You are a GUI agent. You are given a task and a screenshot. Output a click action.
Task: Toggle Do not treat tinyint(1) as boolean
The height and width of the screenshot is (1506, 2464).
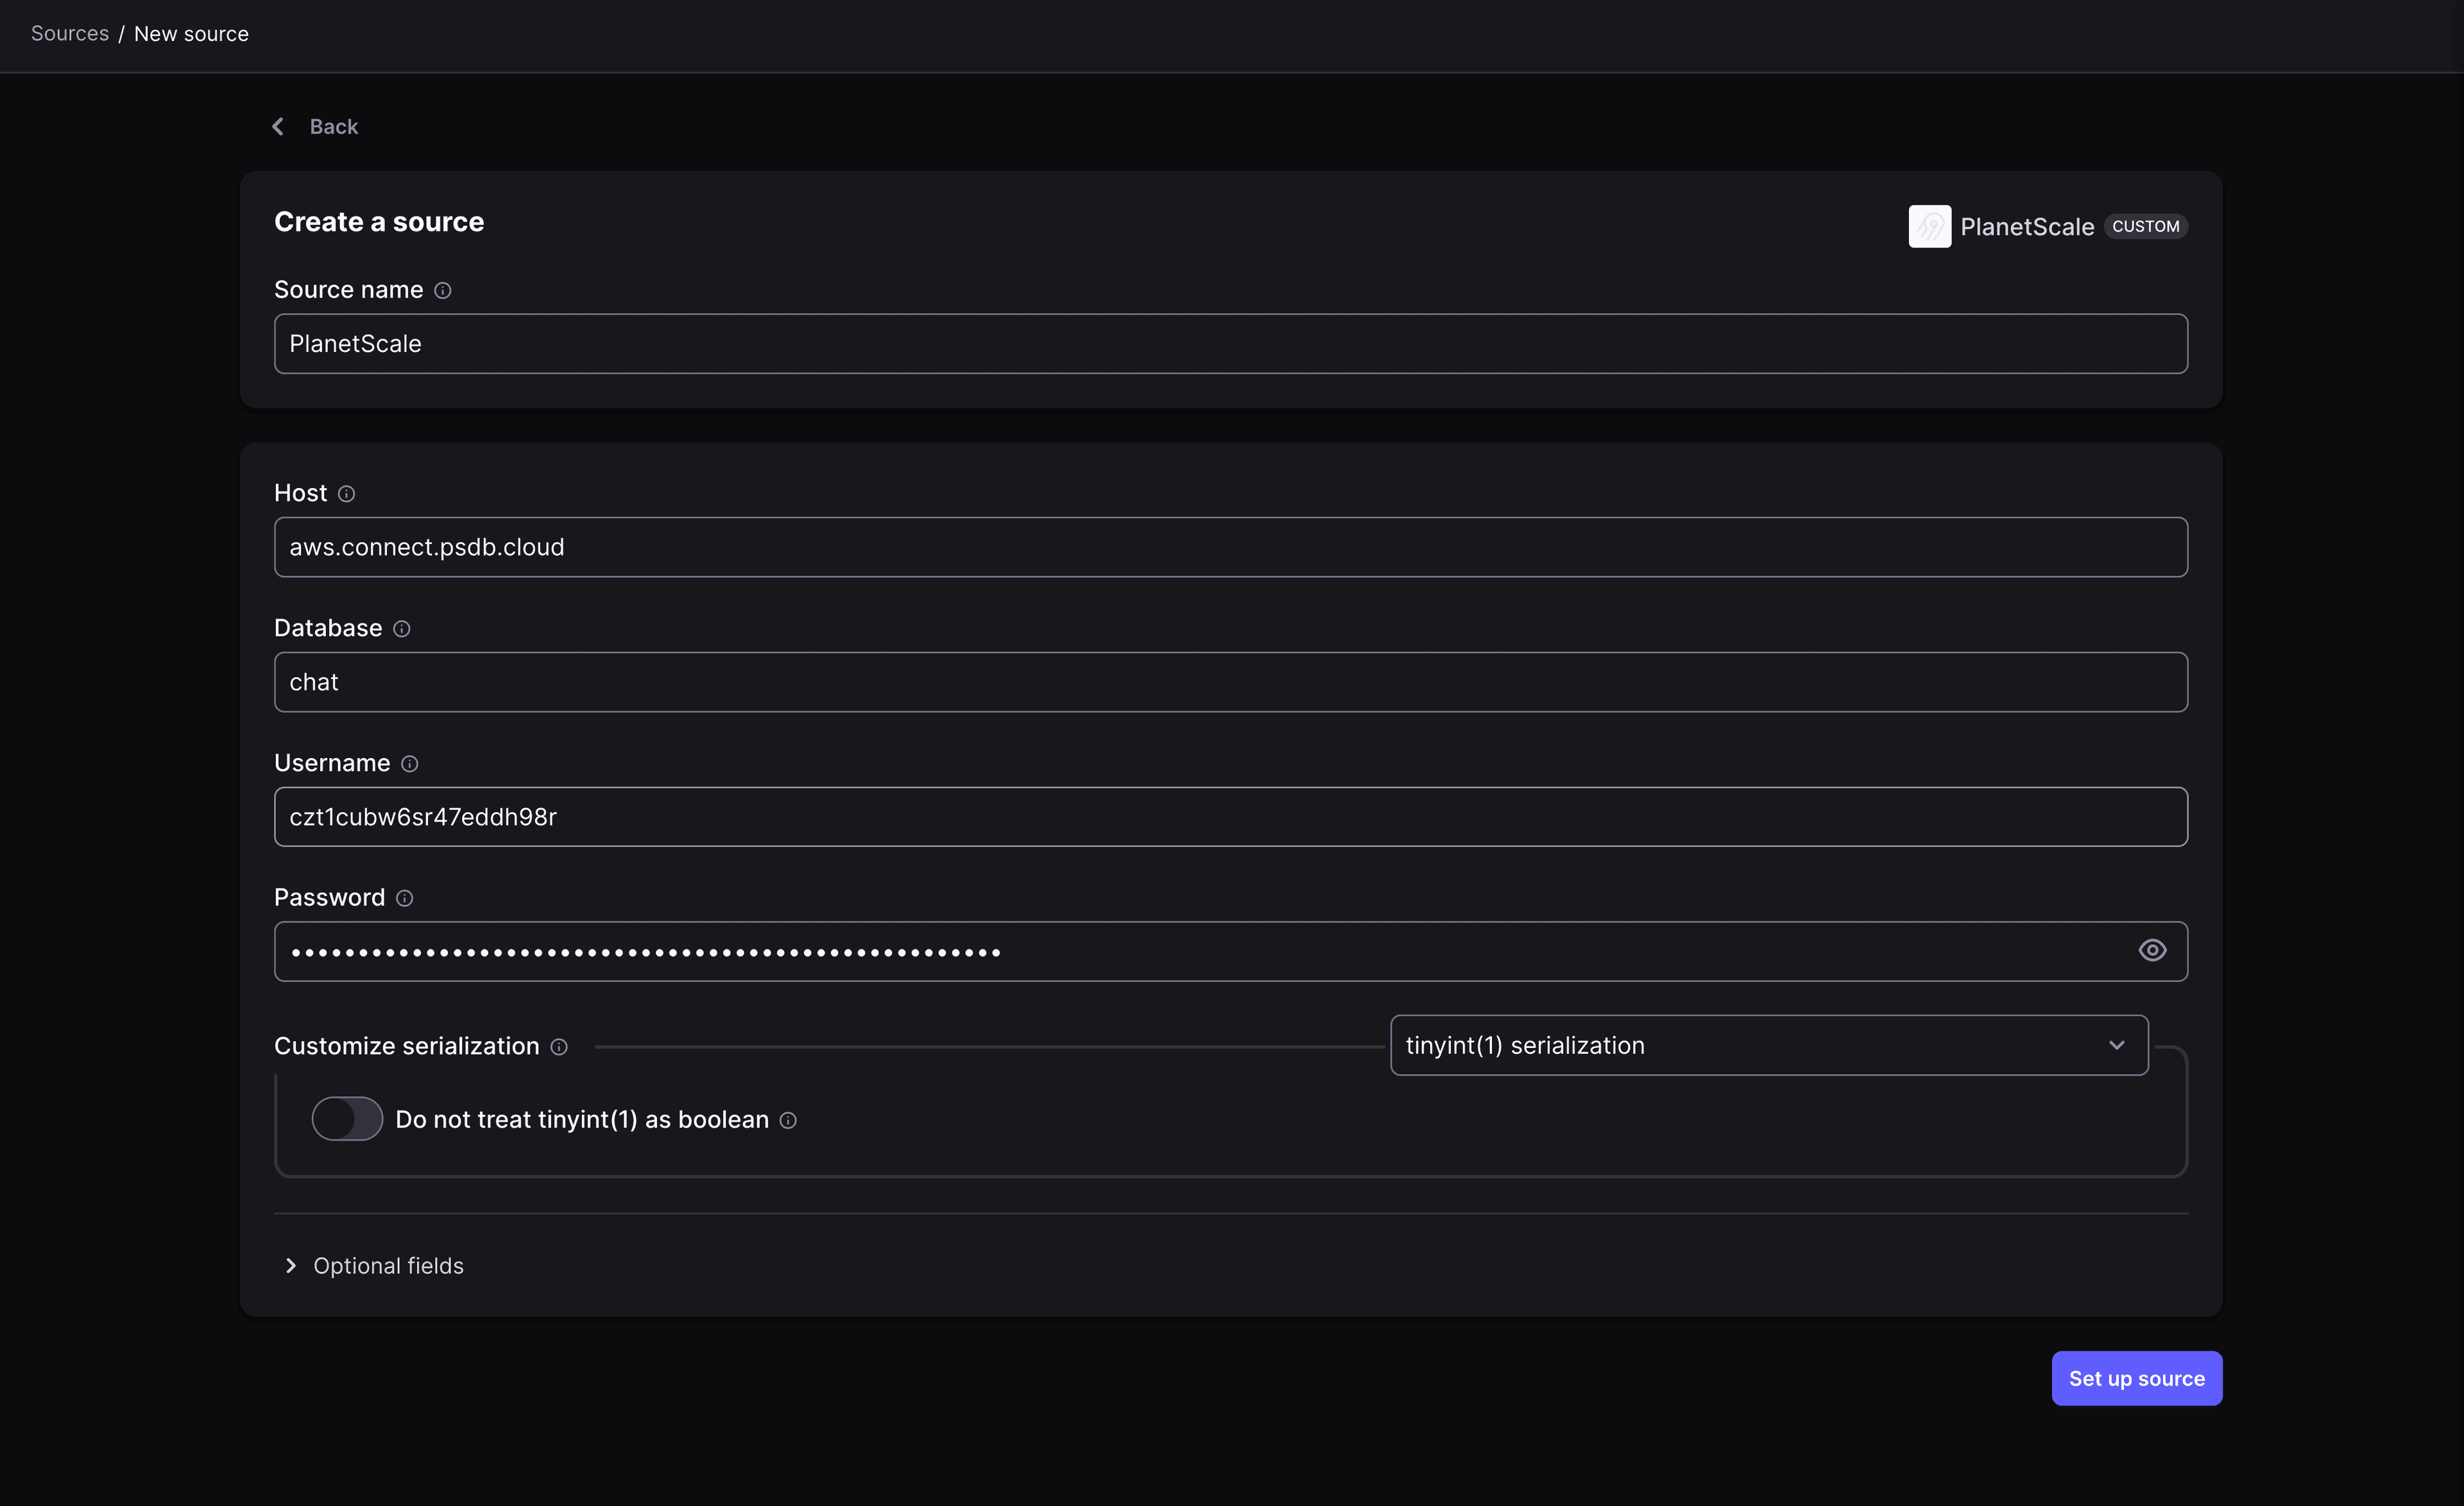[x=347, y=1118]
